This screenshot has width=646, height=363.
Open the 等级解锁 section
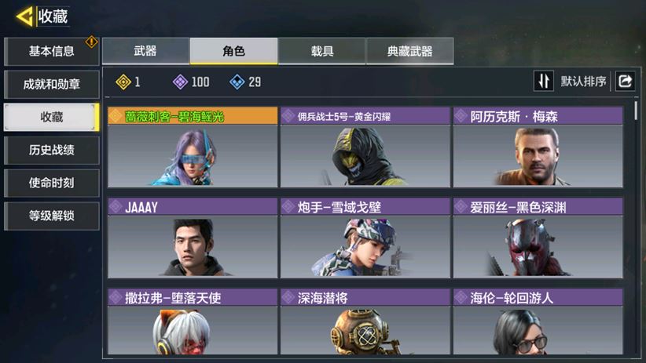pyautogui.click(x=52, y=216)
